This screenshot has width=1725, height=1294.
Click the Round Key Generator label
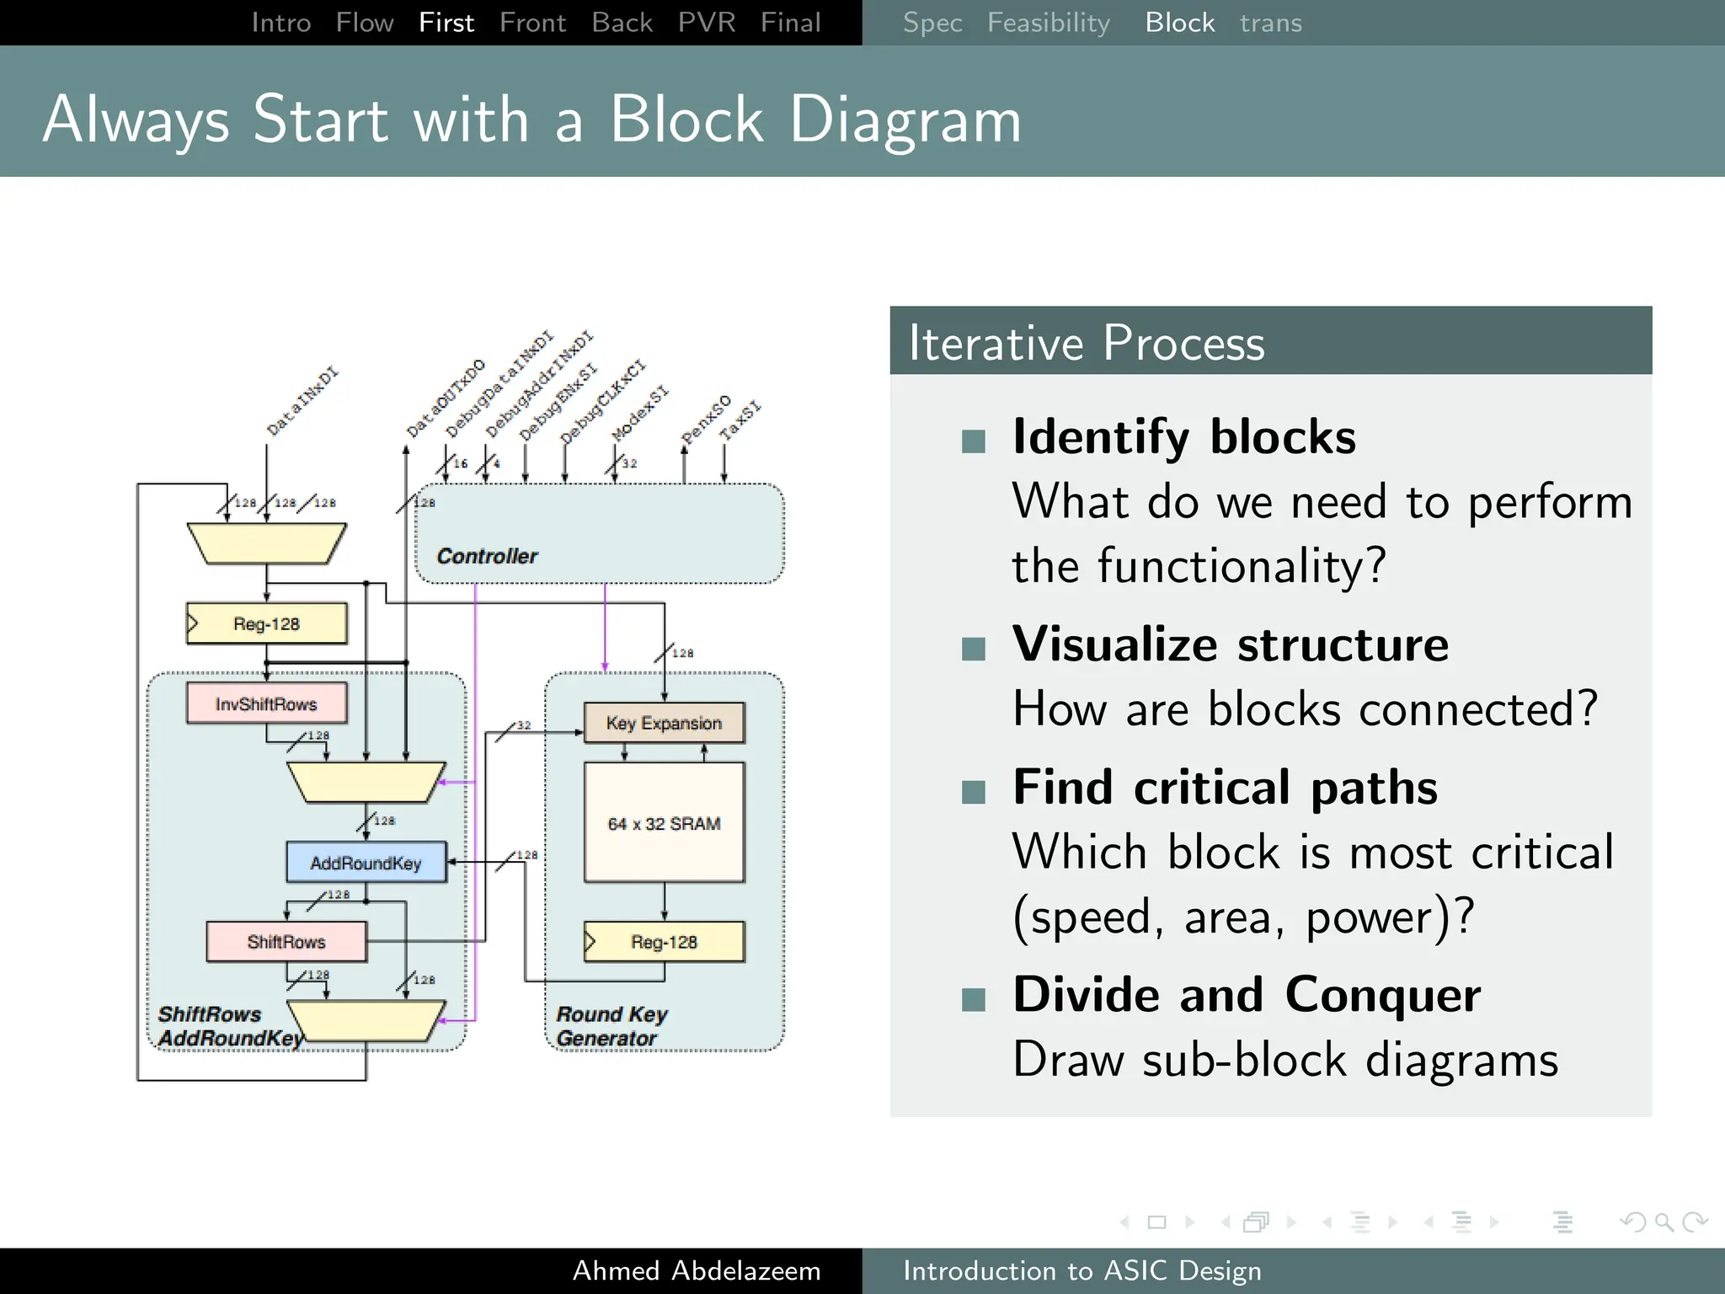click(x=612, y=1026)
